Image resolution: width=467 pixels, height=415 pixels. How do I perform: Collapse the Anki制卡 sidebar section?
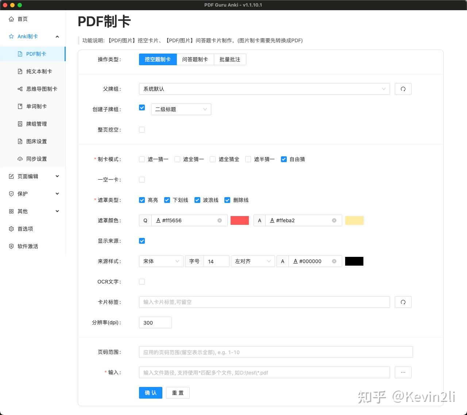57,36
